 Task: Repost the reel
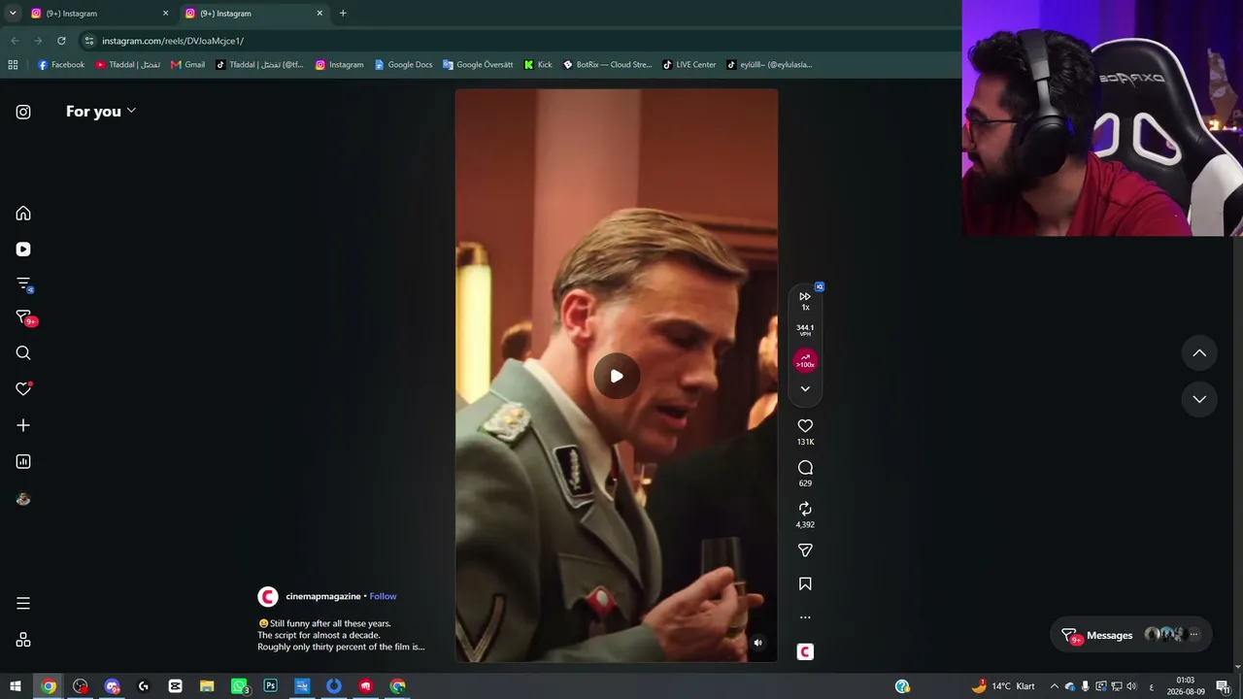click(805, 509)
